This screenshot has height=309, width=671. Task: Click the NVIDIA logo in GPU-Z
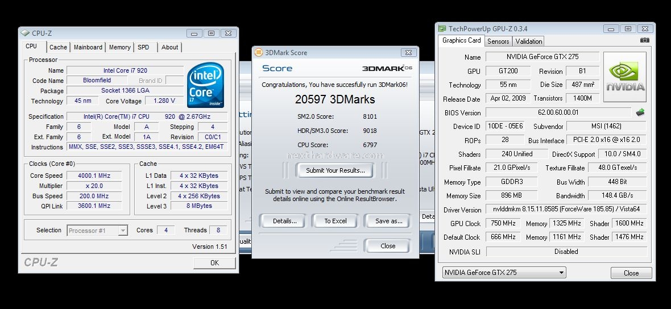click(625, 77)
